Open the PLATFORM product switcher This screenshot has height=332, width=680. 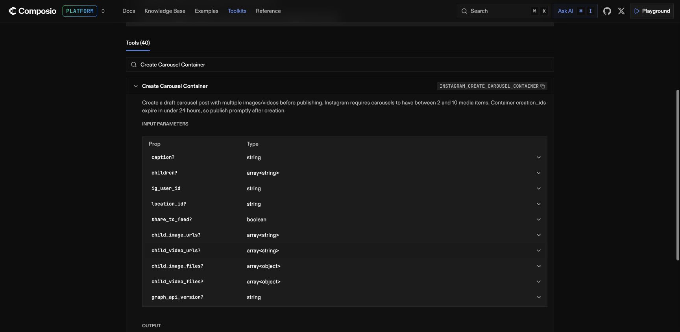(x=84, y=11)
